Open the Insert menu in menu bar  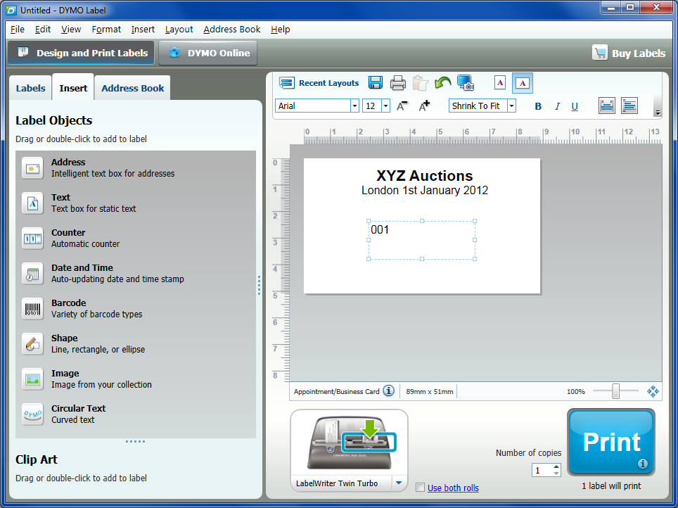pyautogui.click(x=143, y=29)
